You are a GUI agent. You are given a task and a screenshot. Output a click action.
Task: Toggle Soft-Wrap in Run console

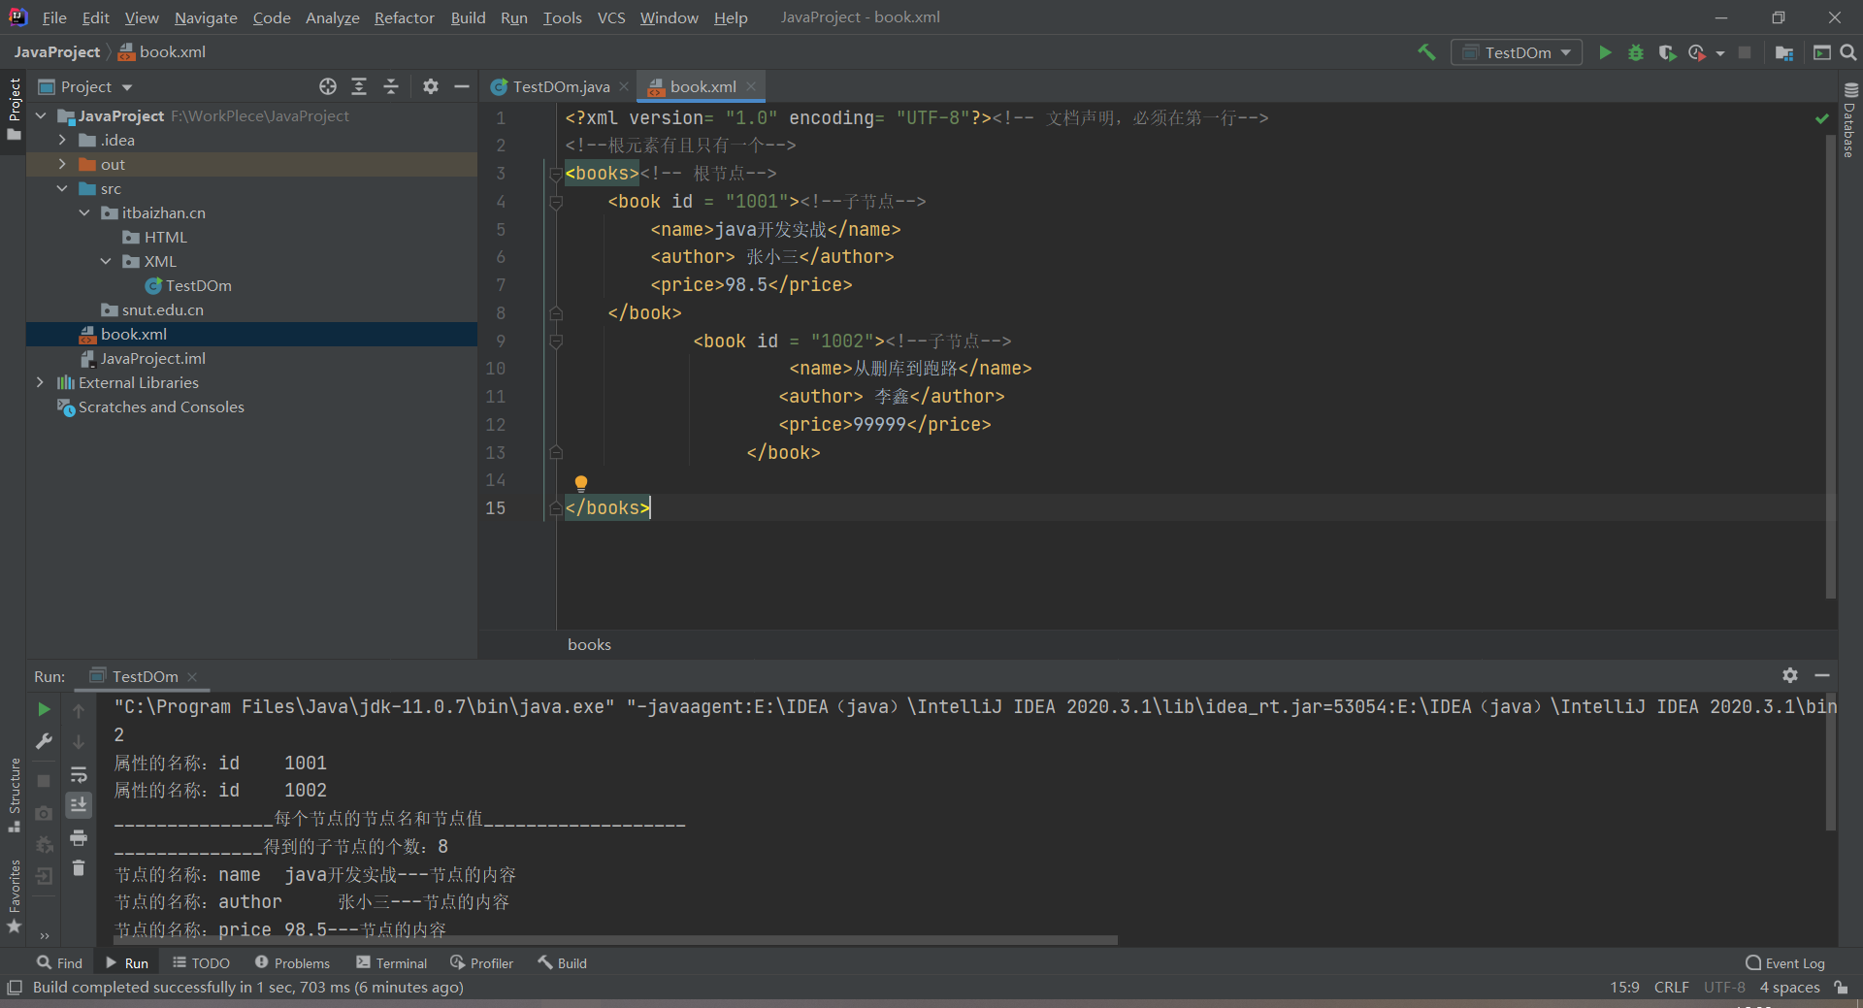[79, 774]
